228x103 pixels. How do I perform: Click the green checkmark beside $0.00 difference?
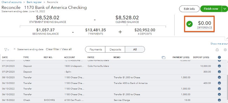point(189,24)
